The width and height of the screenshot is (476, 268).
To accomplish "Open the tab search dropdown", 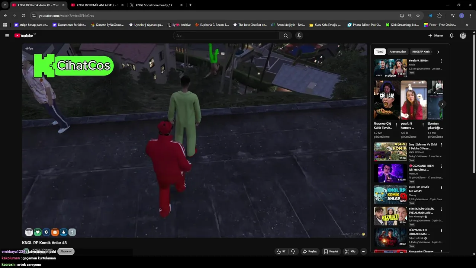I will pos(5,5).
